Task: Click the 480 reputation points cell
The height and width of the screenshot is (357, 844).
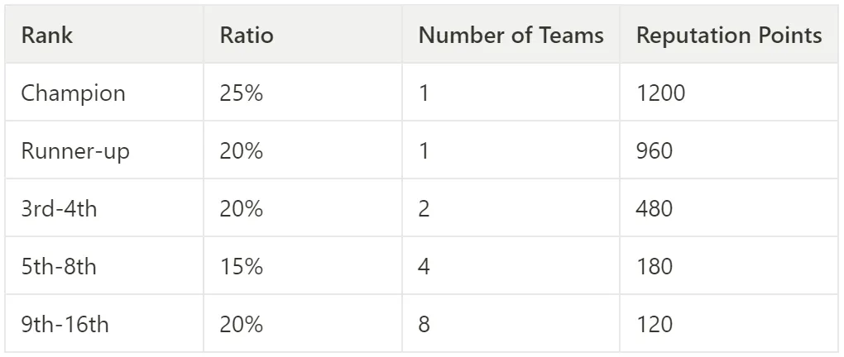Action: (729, 207)
